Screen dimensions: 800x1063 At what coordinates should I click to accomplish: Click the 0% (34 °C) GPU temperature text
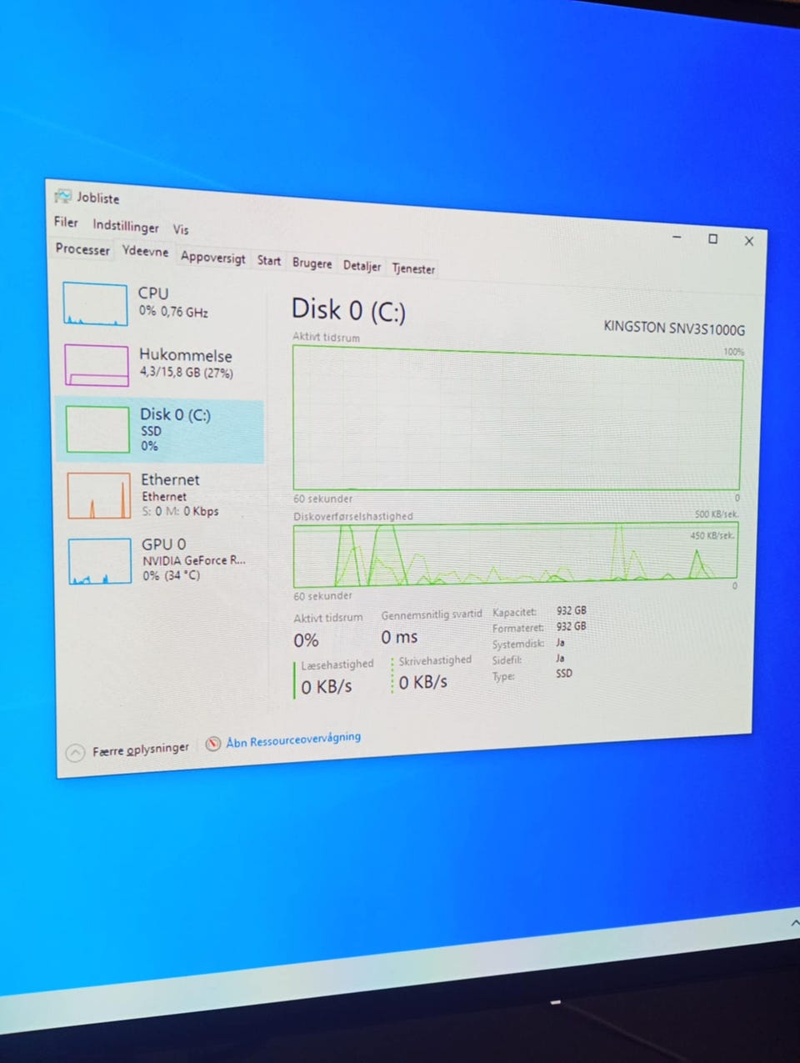pos(171,575)
